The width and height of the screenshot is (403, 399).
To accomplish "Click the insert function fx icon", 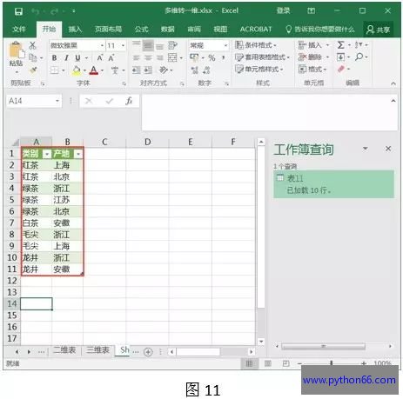I will pyautogui.click(x=129, y=101).
